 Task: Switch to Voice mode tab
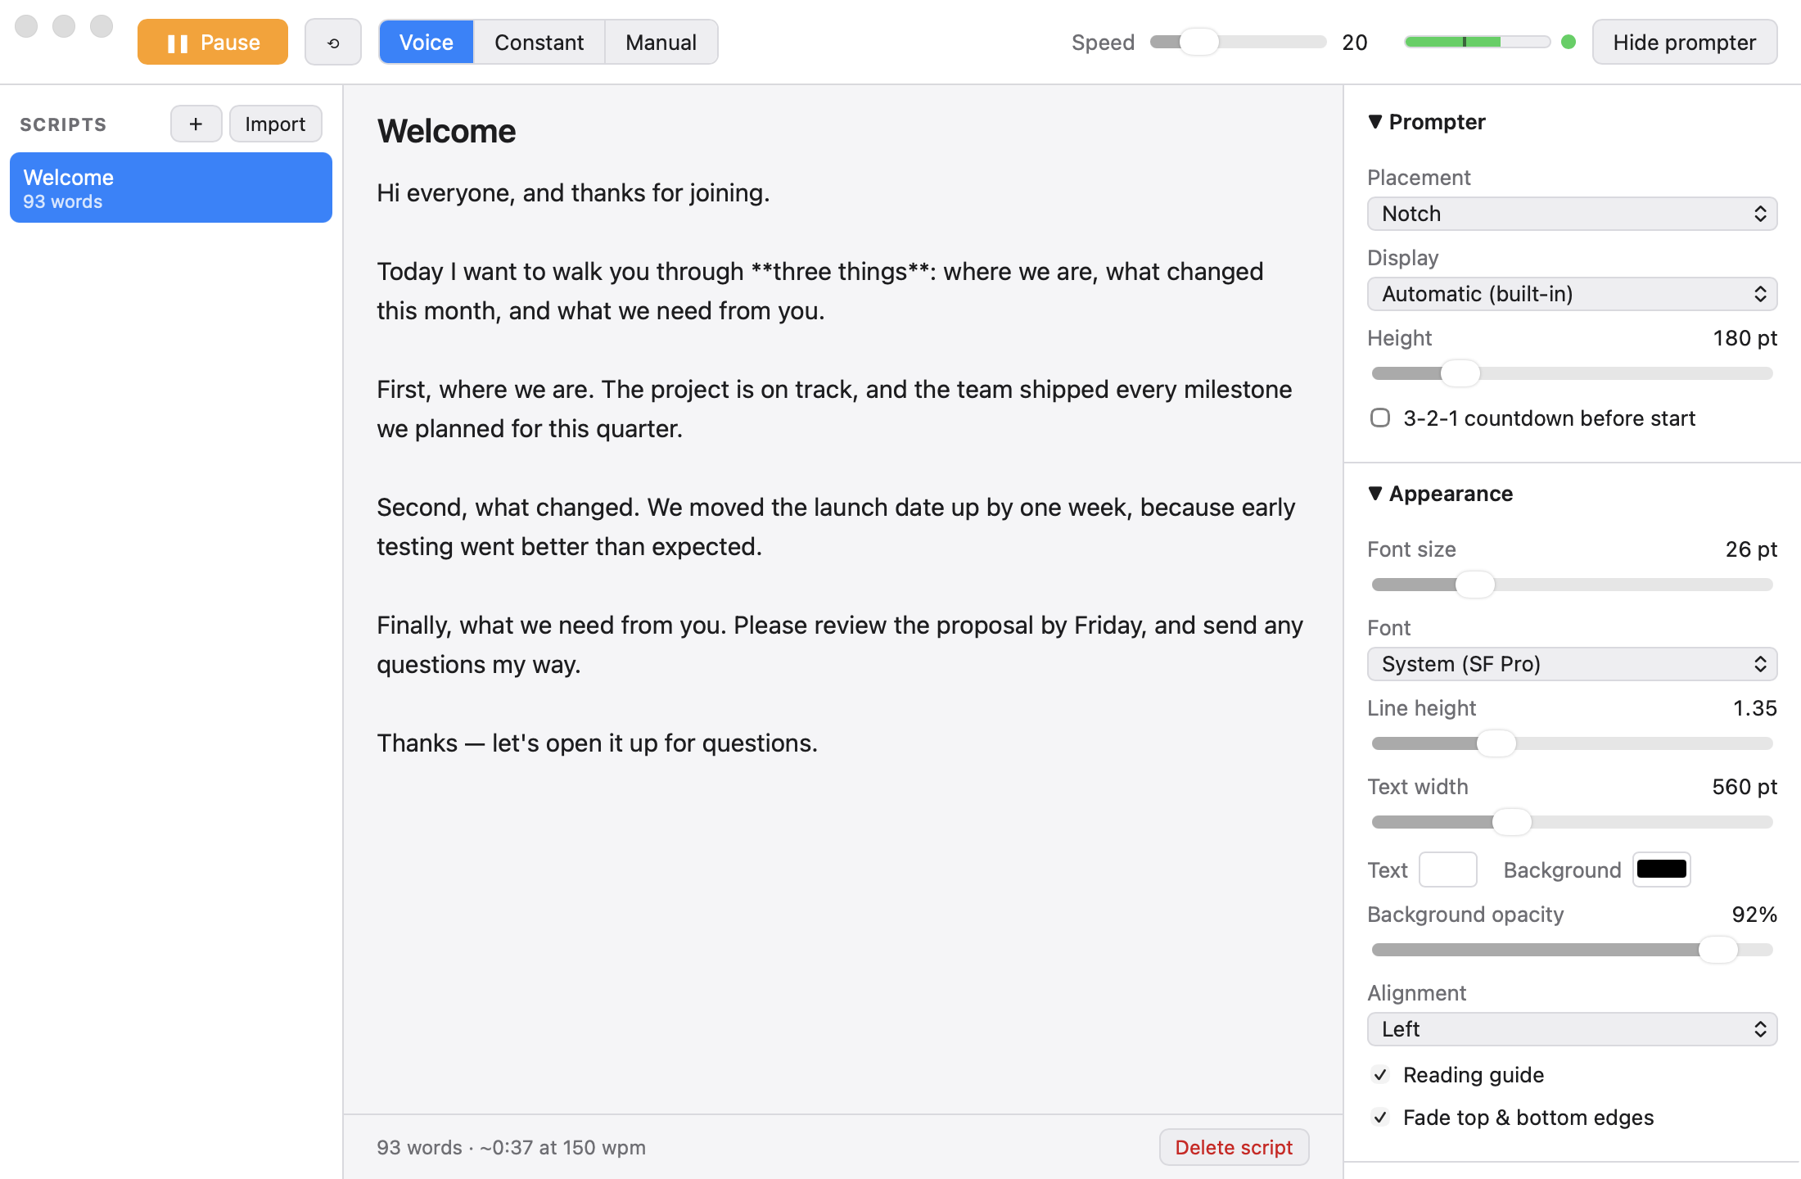(x=427, y=43)
